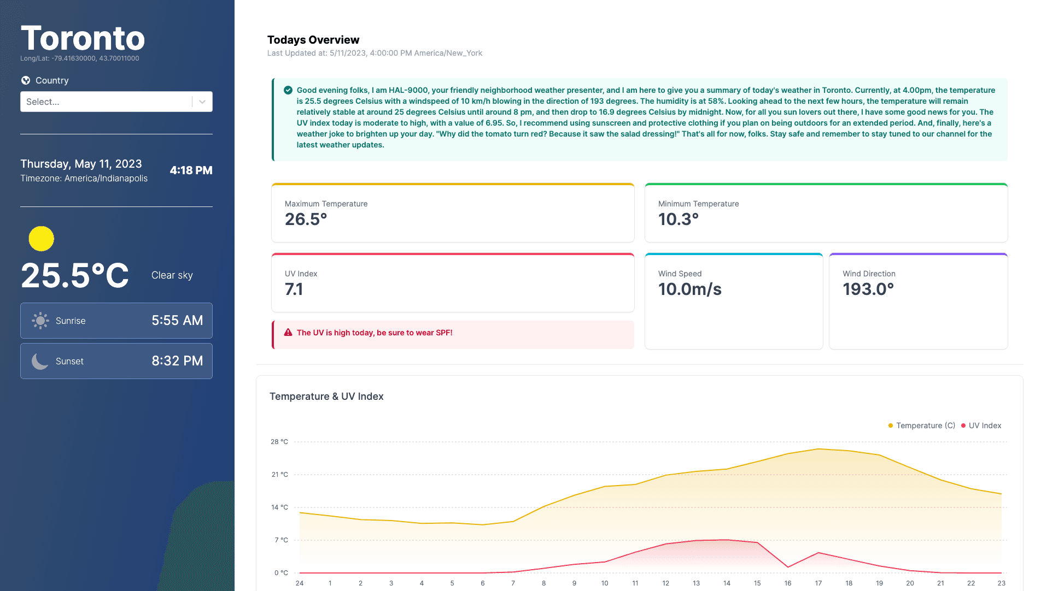Click the Wind Direction 193.0° value
Viewport: 1041px width, 591px height.
pos(868,289)
